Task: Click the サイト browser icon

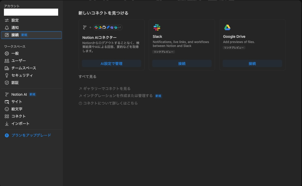Action: (x=7, y=102)
